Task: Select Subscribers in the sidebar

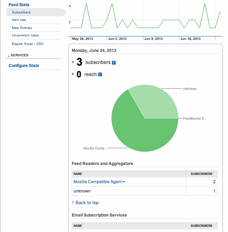Action: coord(21,12)
